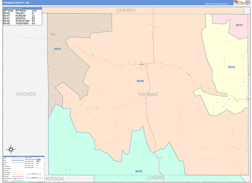Click the HOOKER county label
This screenshot has width=252, height=183.
coord(26,94)
